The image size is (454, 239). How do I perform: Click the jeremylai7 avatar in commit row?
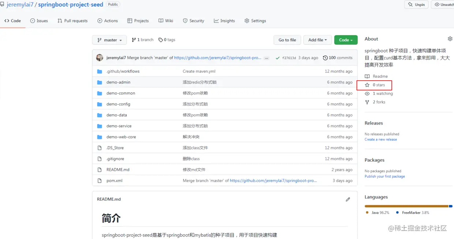(x=100, y=58)
